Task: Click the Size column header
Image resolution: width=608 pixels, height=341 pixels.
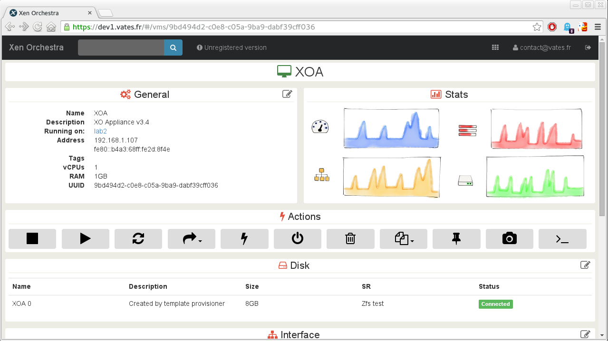Action: [x=252, y=286]
